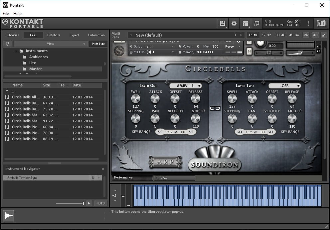Toggle the Layer One MOD LED

pyautogui.click(x=203, y=111)
